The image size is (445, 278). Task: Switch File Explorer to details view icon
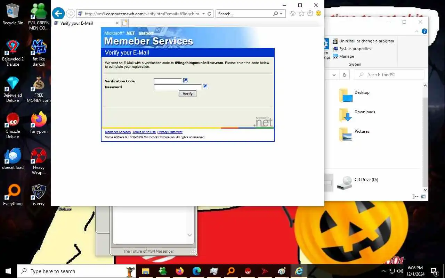pyautogui.click(x=415, y=197)
